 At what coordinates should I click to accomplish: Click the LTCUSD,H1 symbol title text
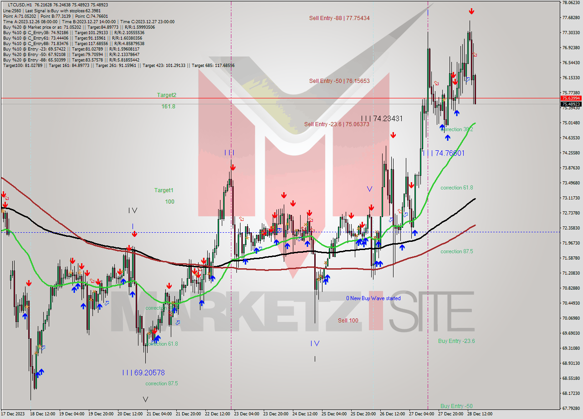pyautogui.click(x=20, y=5)
